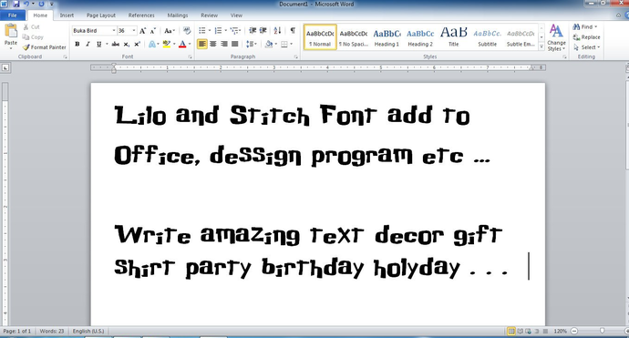
Task: Click the Save icon in Quick Access Toolbar
Action: coord(16,4)
